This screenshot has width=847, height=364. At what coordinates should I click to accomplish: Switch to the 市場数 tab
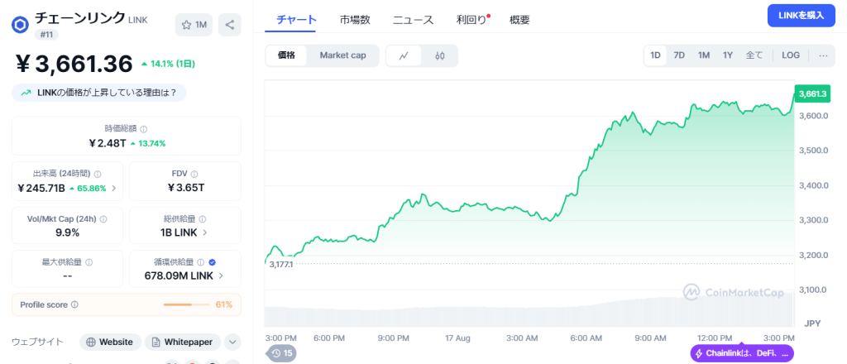(x=355, y=19)
